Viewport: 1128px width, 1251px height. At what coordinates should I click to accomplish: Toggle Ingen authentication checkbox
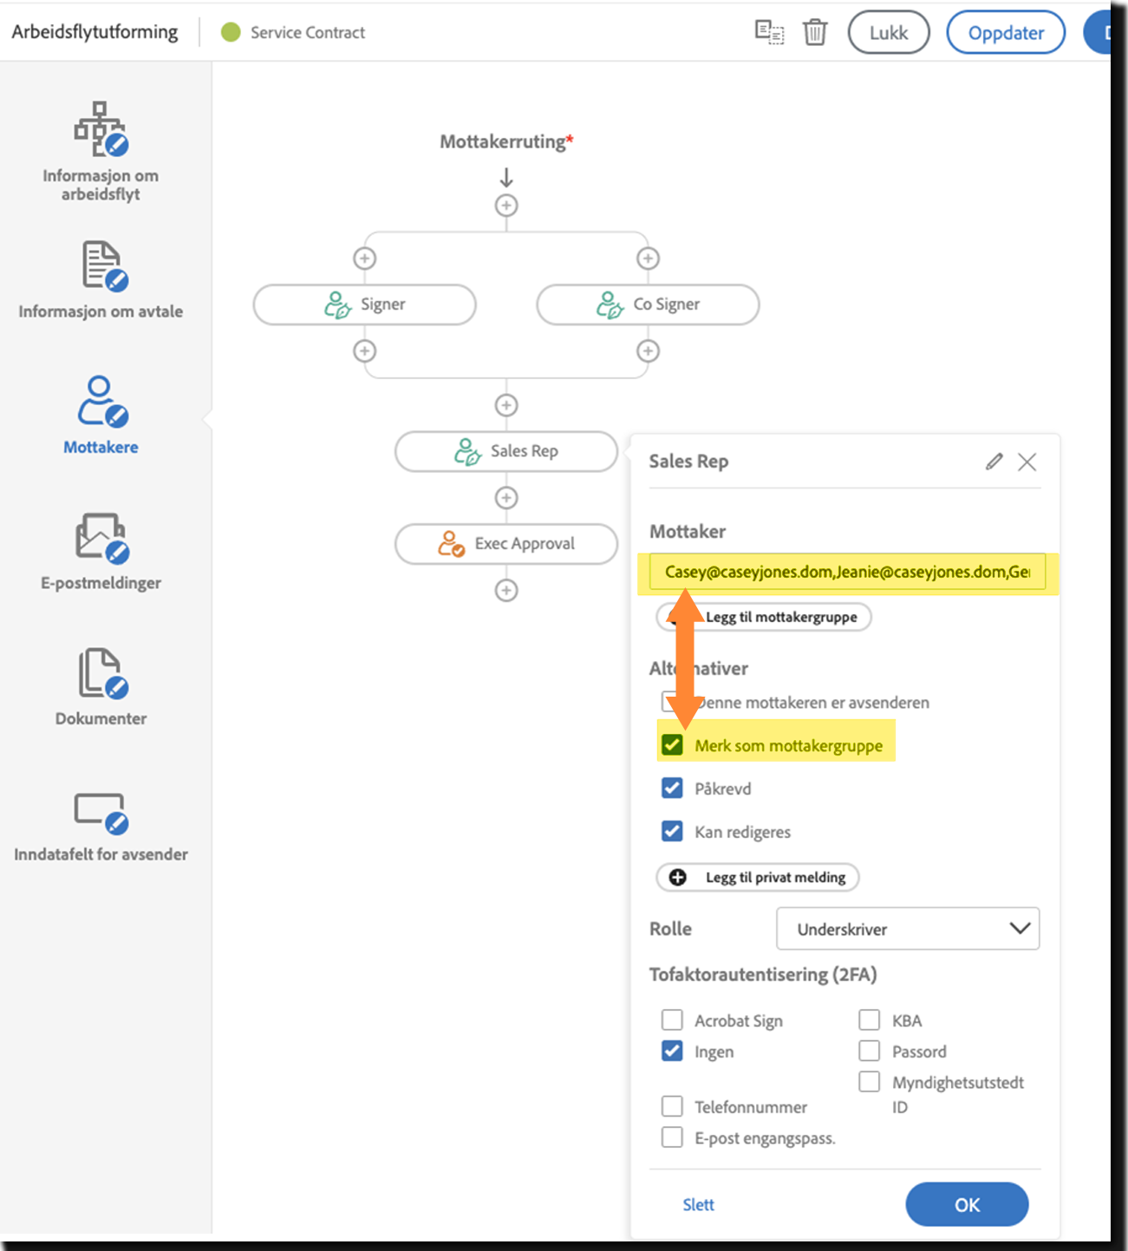point(672,1051)
